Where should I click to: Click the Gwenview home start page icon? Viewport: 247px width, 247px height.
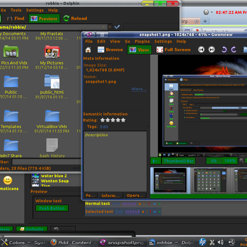coord(88,49)
